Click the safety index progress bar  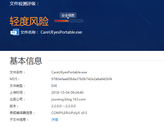(x=69, y=21)
